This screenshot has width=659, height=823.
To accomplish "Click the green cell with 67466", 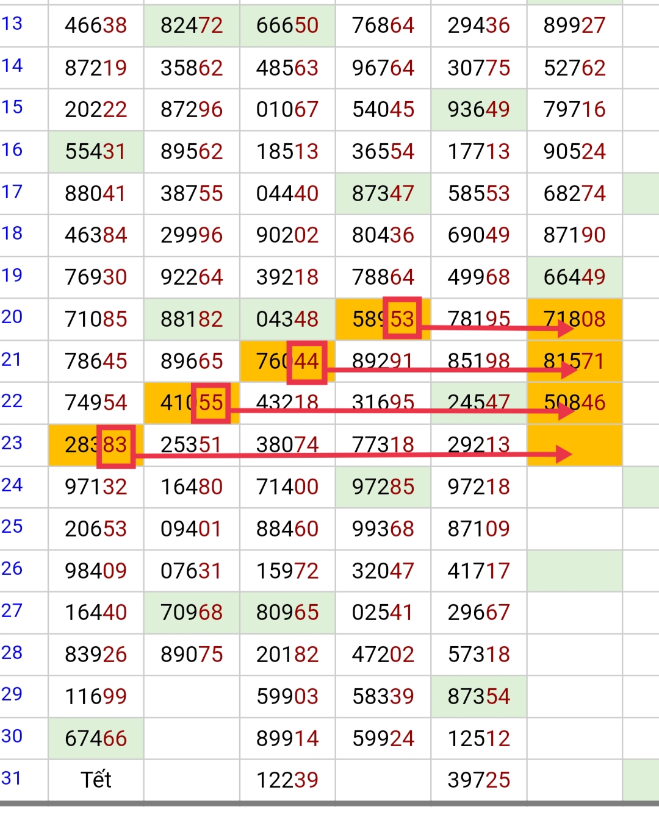I will pos(96,738).
